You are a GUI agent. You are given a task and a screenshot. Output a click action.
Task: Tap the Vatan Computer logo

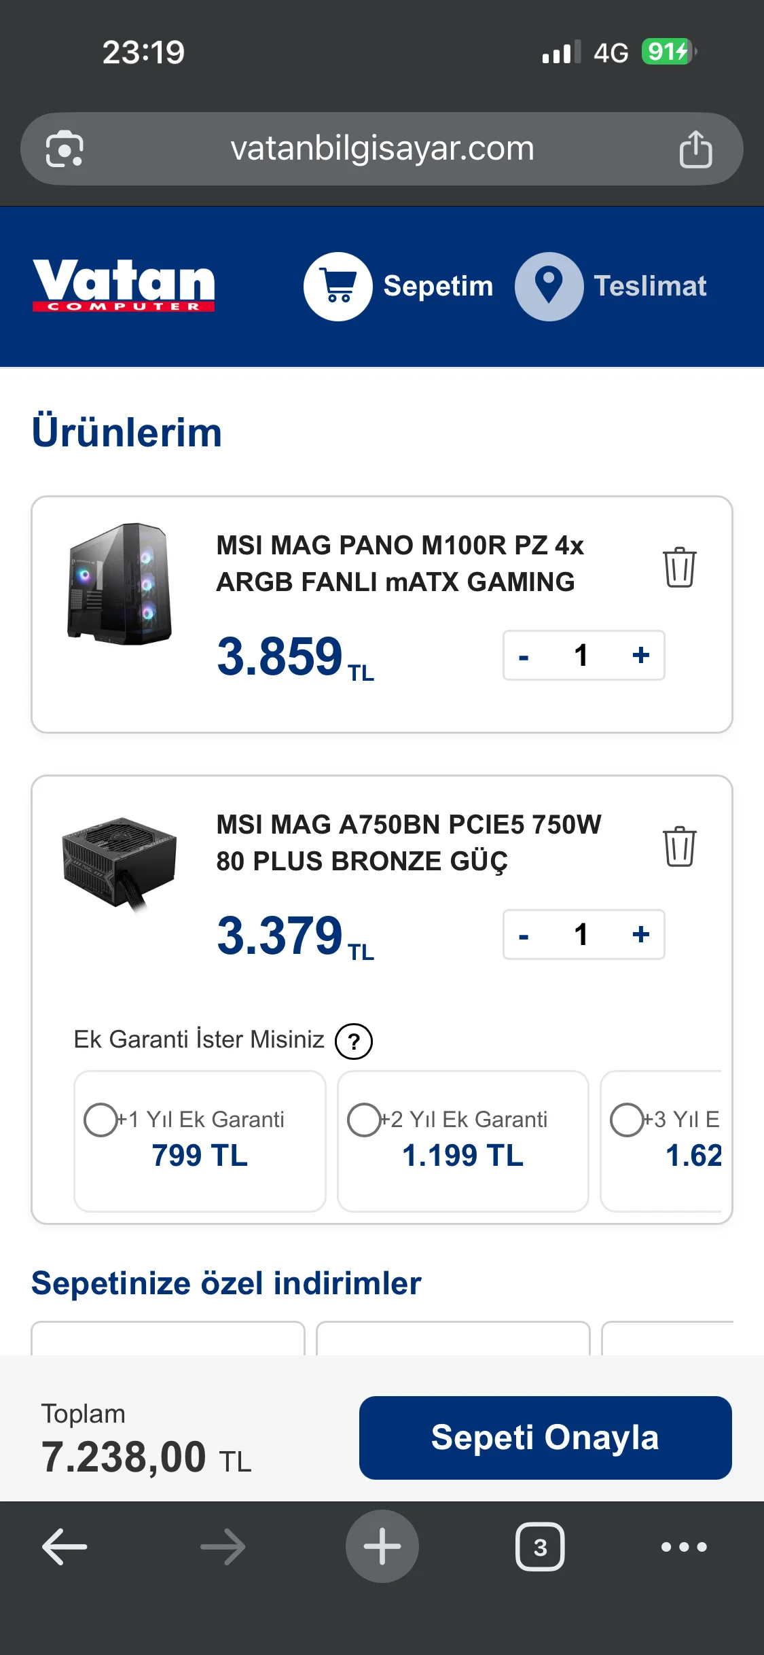point(124,286)
